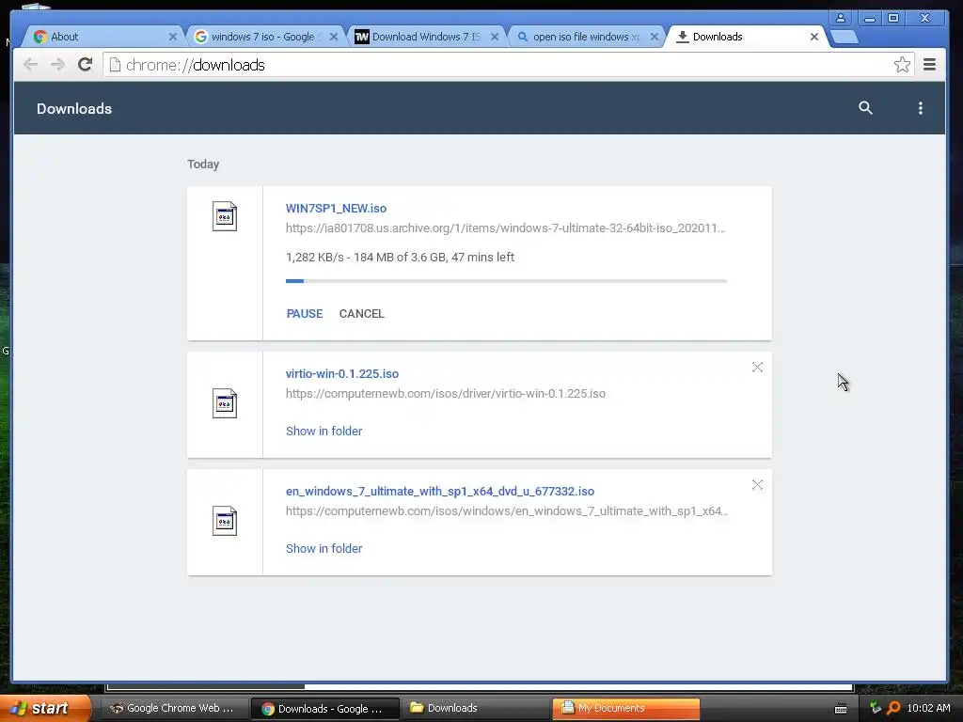The height and width of the screenshot is (722, 963).
Task: Click the archive.org source URL
Action: [x=505, y=228]
